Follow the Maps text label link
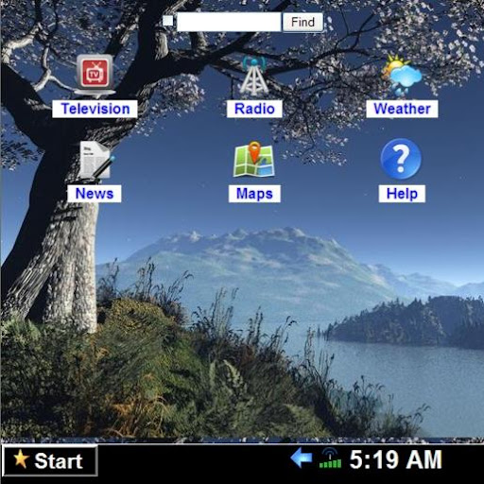This screenshot has width=484, height=484. click(x=254, y=194)
